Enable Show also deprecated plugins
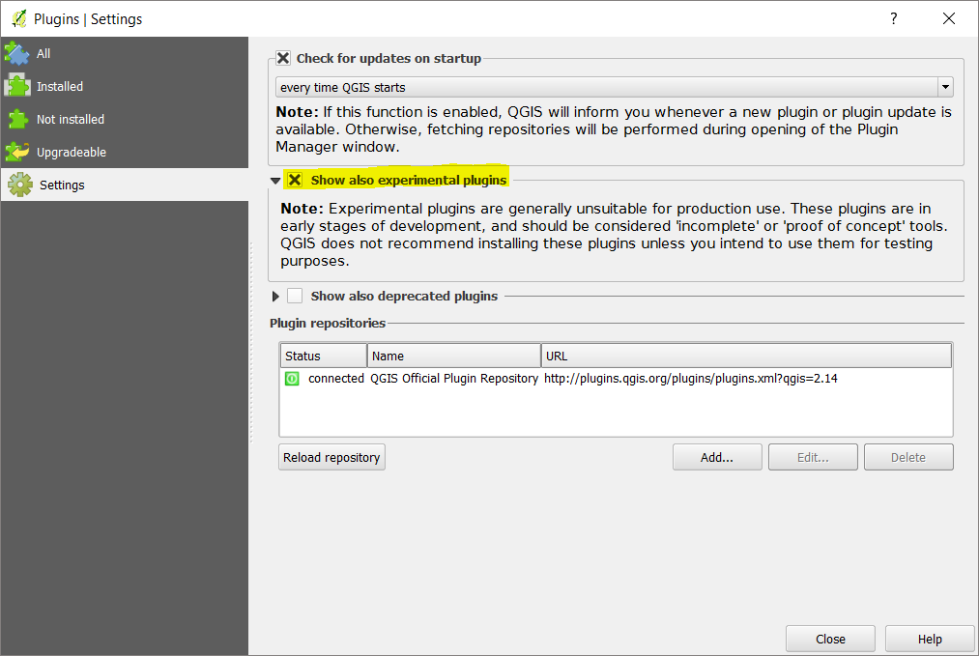The image size is (979, 656). pyautogui.click(x=297, y=296)
